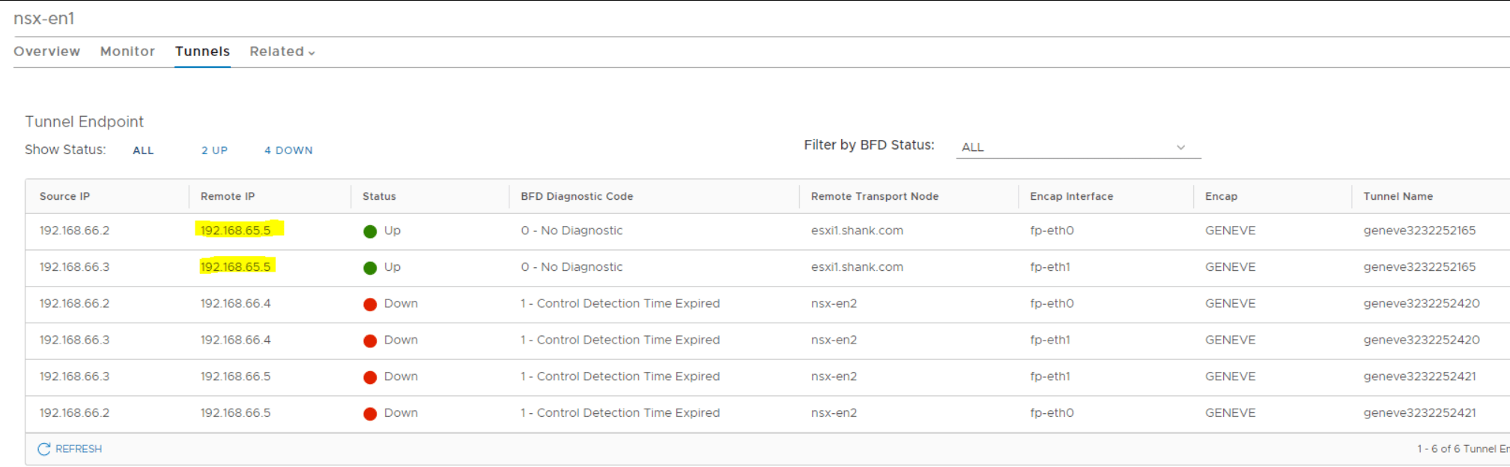Click Remote IP 192.168.66.5 in fp-eth0 row
Image resolution: width=1510 pixels, height=467 pixels.
(235, 413)
